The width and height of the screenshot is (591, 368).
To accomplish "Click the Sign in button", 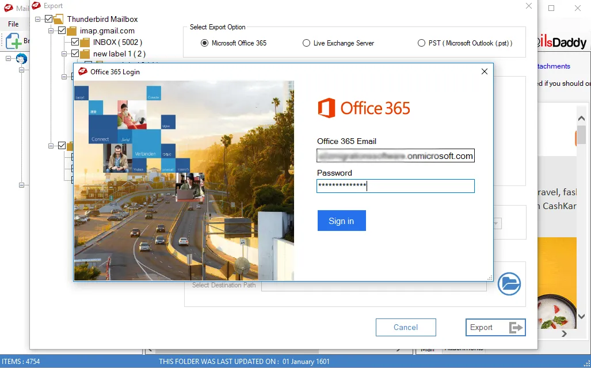I will [x=341, y=221].
